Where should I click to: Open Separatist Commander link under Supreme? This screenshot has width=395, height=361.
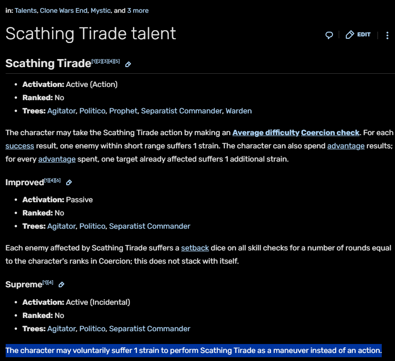[x=149, y=328]
